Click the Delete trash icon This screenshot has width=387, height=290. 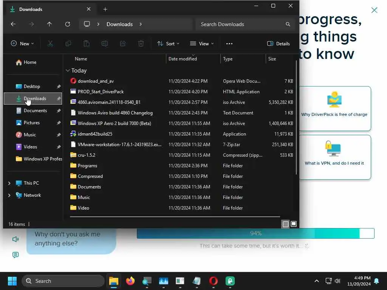click(141, 44)
